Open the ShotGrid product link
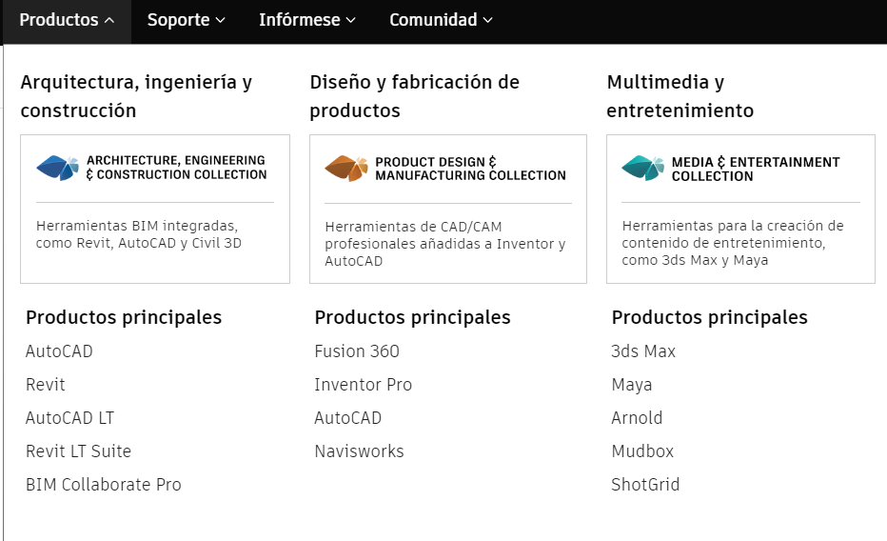This screenshot has height=541, width=887. [645, 485]
